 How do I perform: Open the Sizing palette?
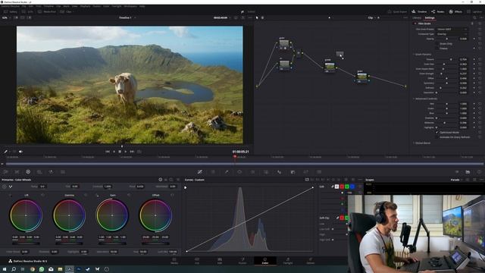point(306,172)
